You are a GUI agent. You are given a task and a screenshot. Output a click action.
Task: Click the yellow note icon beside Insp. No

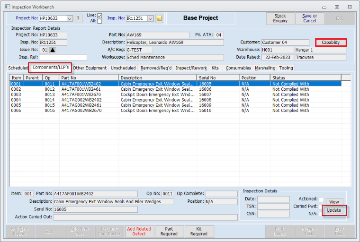tap(159, 18)
